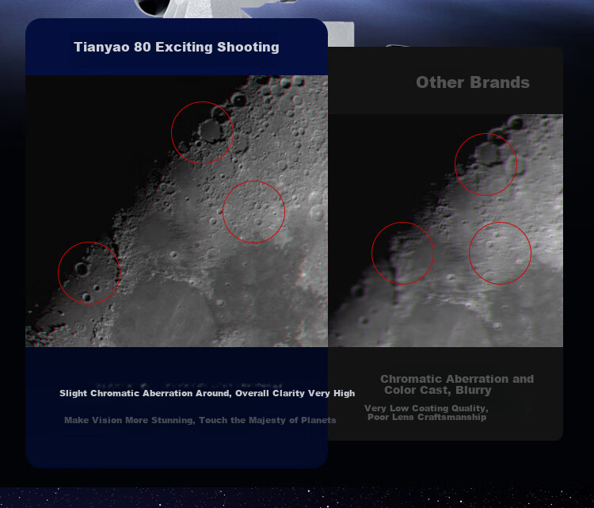The image size is (594, 508).
Task: Click "Make Vision More Stunning" tagline
Action: pos(200,420)
